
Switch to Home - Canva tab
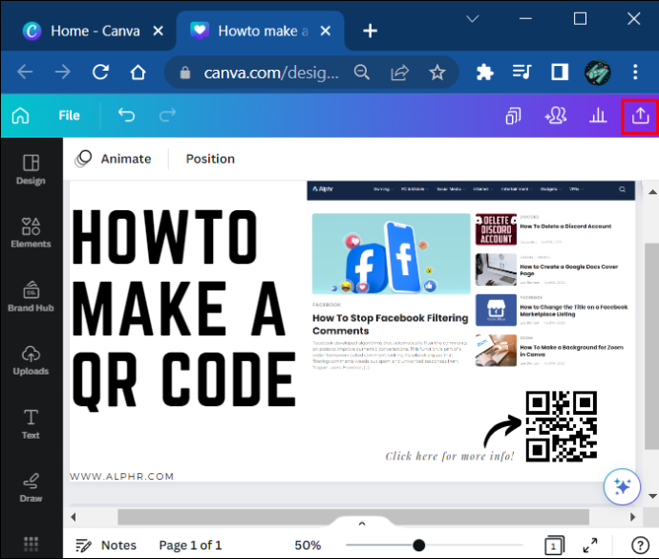[95, 31]
